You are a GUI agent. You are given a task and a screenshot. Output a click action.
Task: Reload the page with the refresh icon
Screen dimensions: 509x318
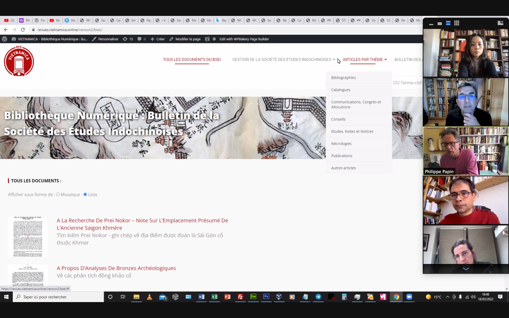[x=23, y=30]
